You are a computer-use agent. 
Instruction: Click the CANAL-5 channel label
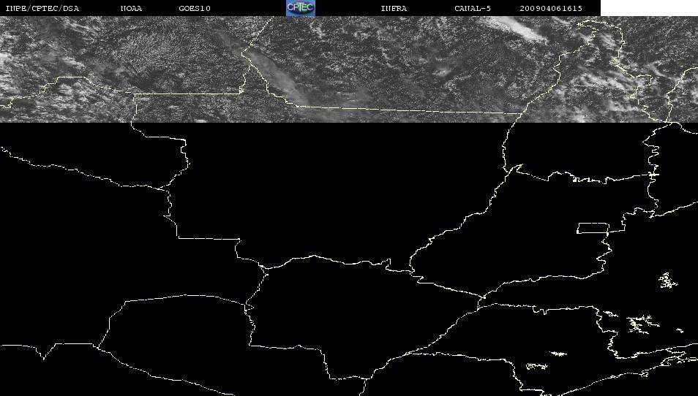(x=473, y=9)
